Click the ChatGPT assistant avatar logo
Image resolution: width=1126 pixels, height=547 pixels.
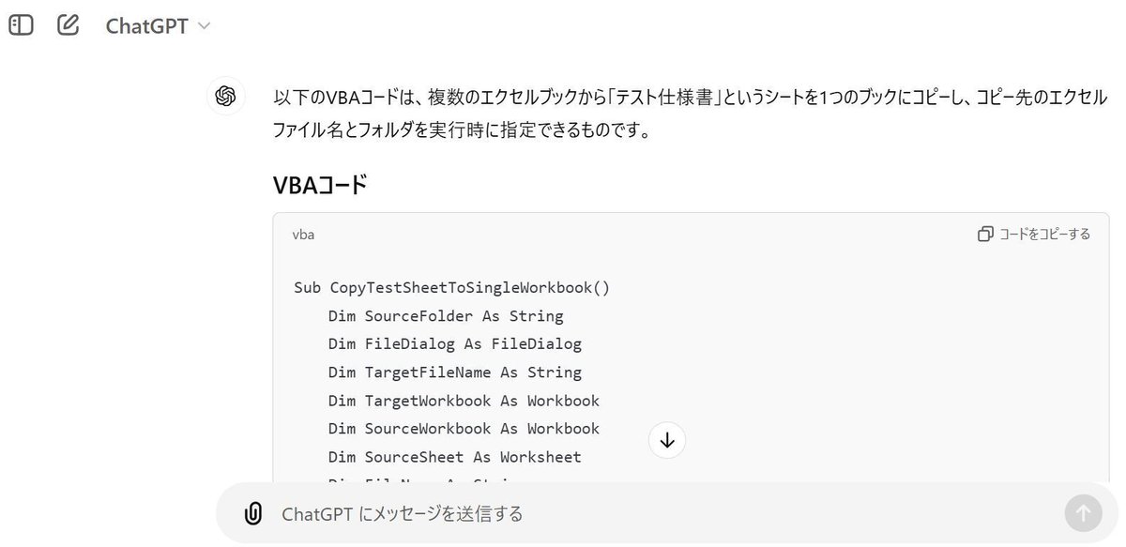point(225,96)
